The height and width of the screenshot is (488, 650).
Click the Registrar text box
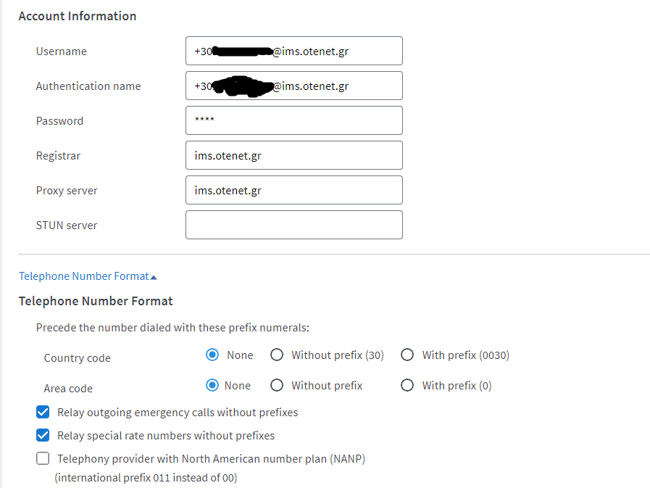[293, 156]
